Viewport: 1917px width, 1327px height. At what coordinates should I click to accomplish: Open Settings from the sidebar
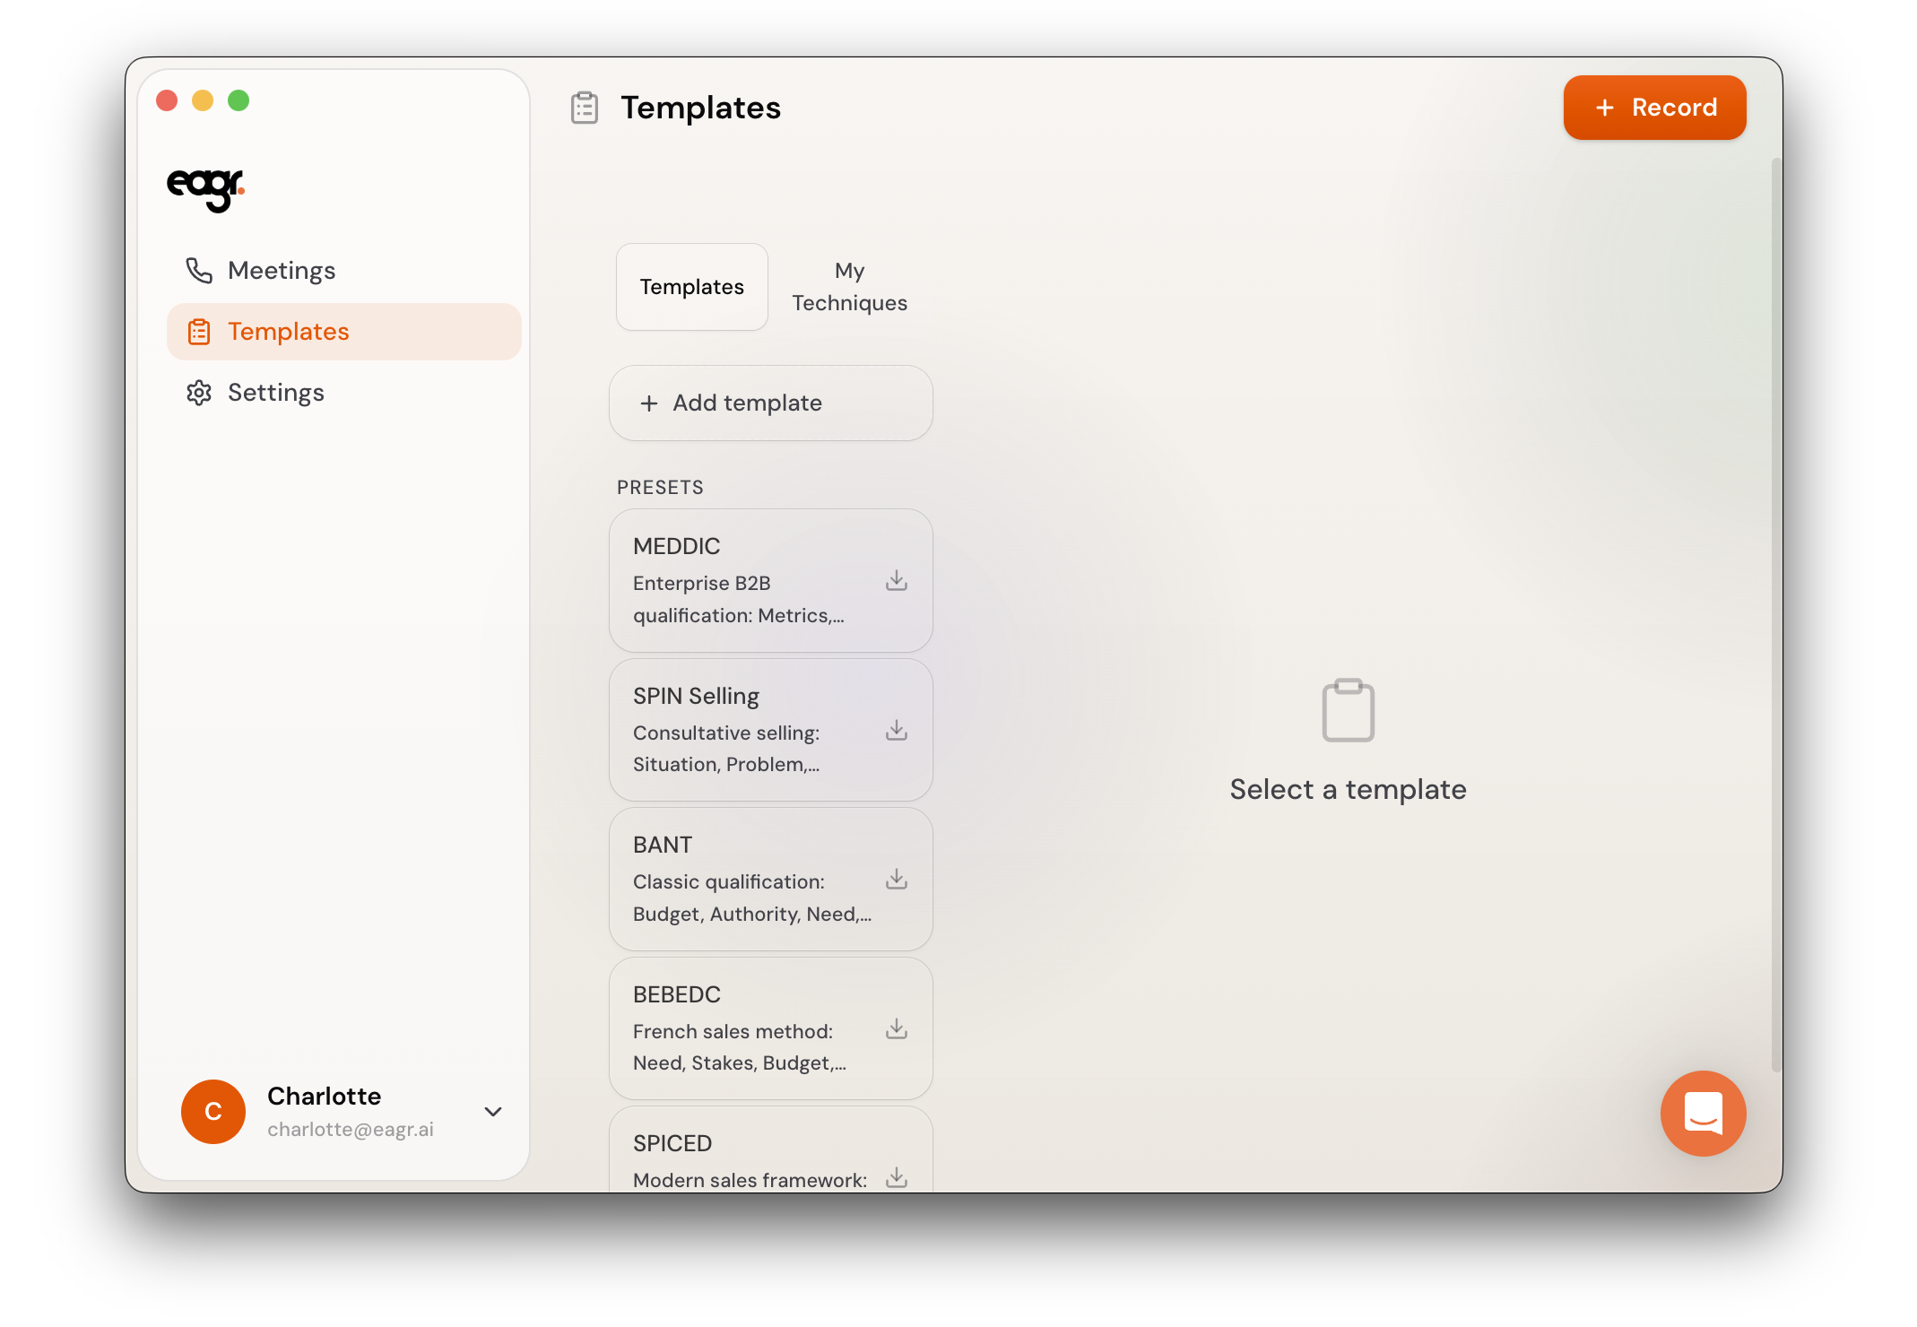275,393
